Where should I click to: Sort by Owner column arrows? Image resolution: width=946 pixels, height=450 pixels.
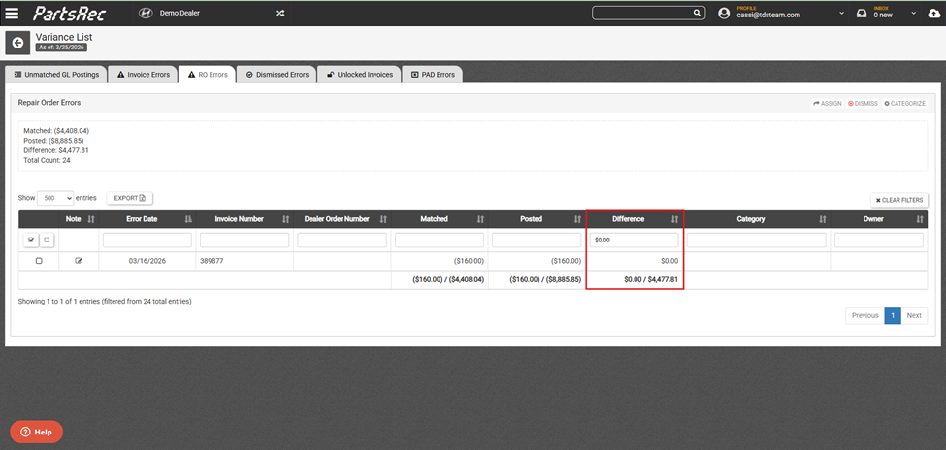920,219
